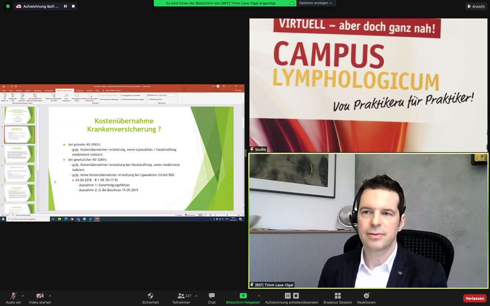Click PowerPoint Notizen status bar button
Viewport: 490px width, 306px height.
coord(179,215)
